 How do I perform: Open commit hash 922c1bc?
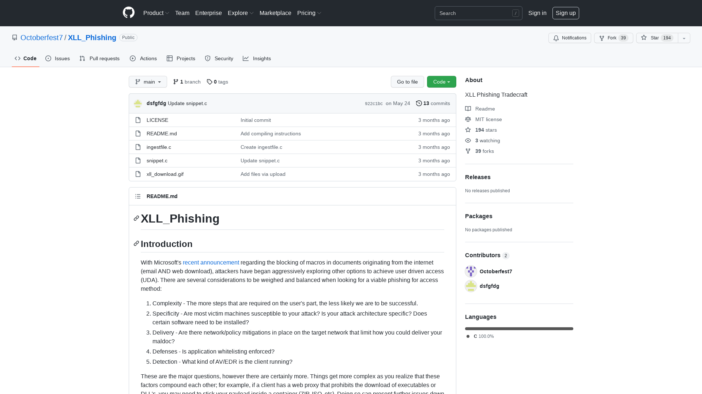point(374,104)
